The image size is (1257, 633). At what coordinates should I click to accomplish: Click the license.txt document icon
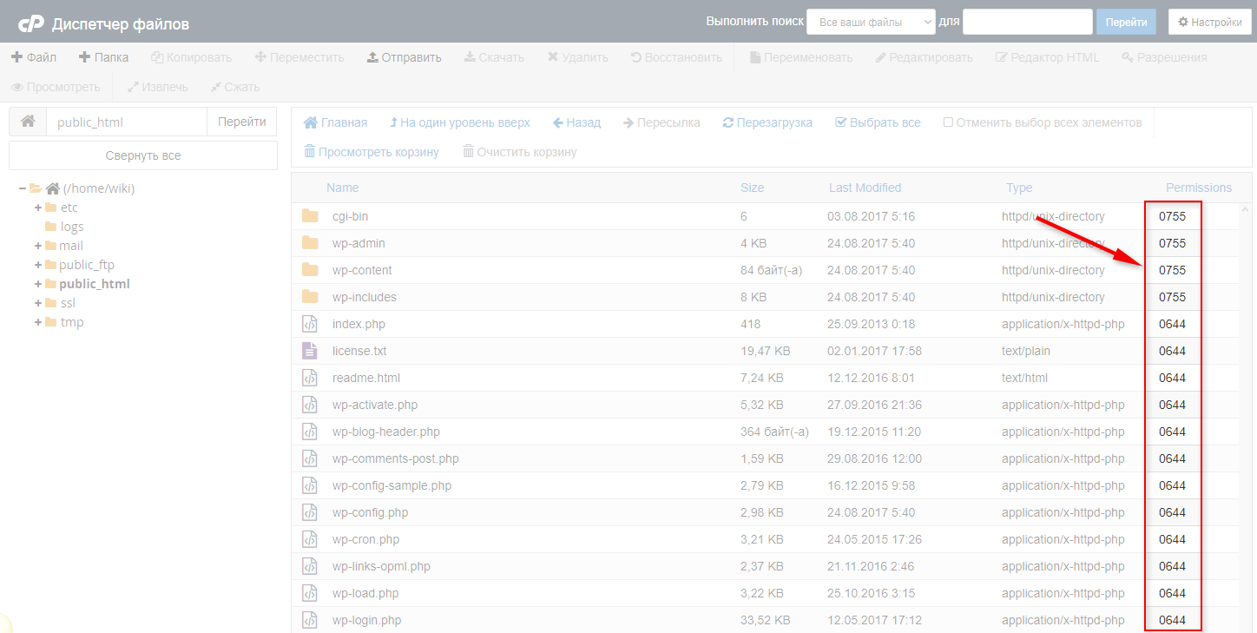pyautogui.click(x=310, y=351)
